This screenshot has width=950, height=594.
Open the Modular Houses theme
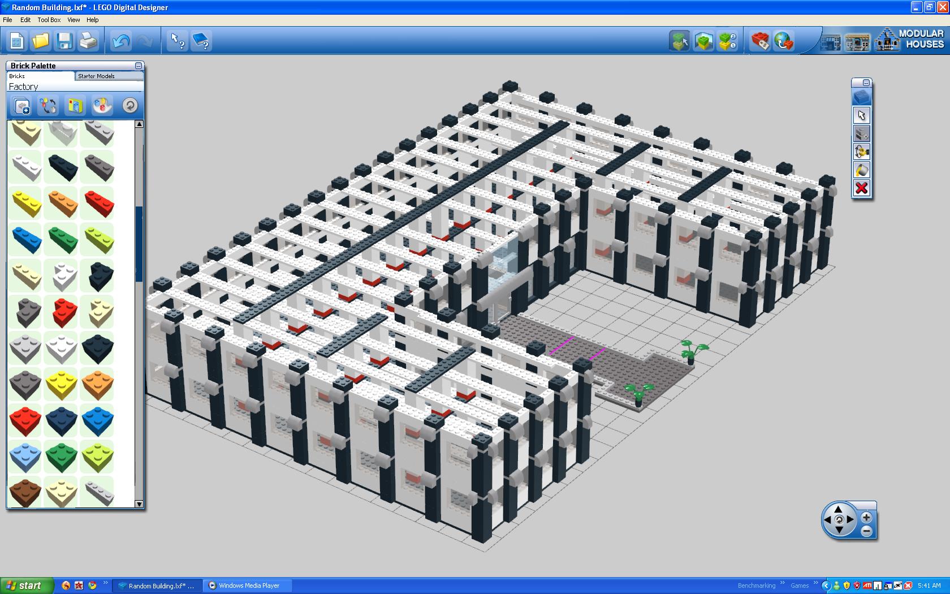[x=909, y=40]
